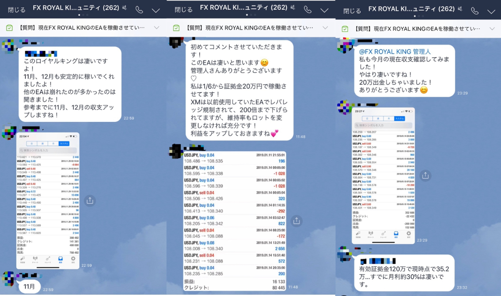Open the trade history image sent at 22:59
501x296 pixels.
tap(48, 201)
